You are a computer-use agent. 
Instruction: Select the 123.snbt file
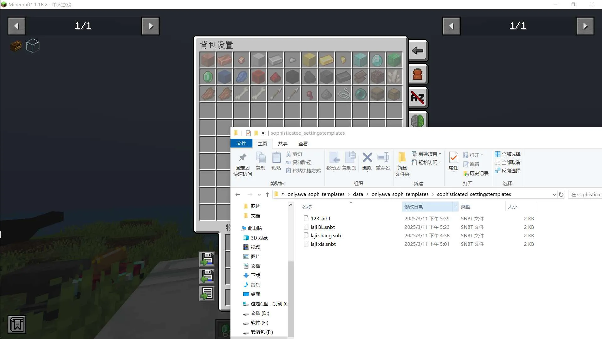[320, 218]
